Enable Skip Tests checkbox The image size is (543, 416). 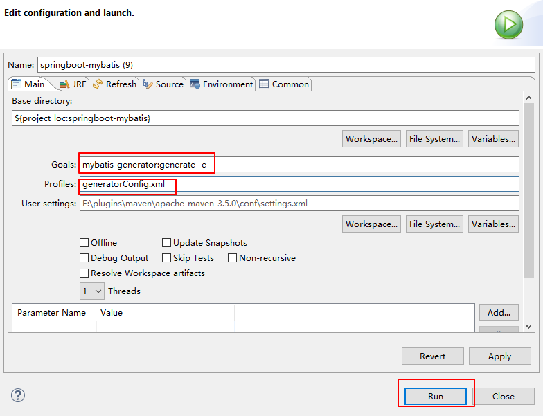[x=167, y=258]
